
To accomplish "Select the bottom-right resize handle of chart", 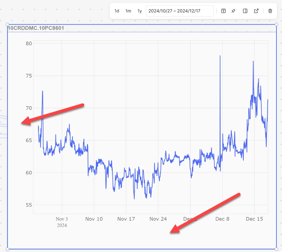I will (276, 249).
